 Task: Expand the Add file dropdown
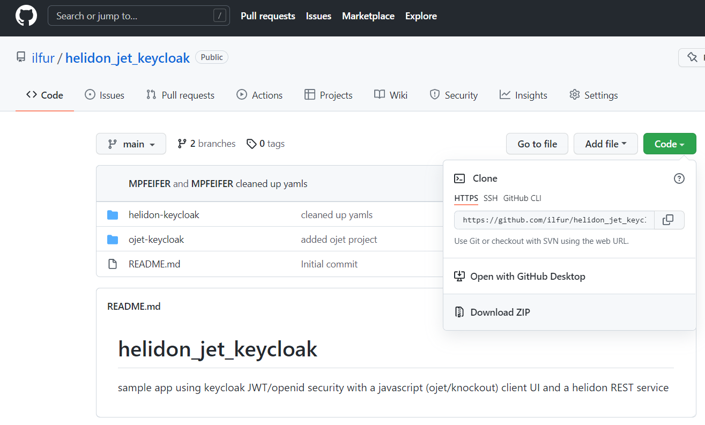click(605, 144)
